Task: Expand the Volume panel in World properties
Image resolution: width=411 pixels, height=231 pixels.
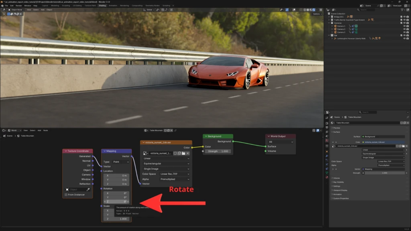Action: (x=336, y=178)
